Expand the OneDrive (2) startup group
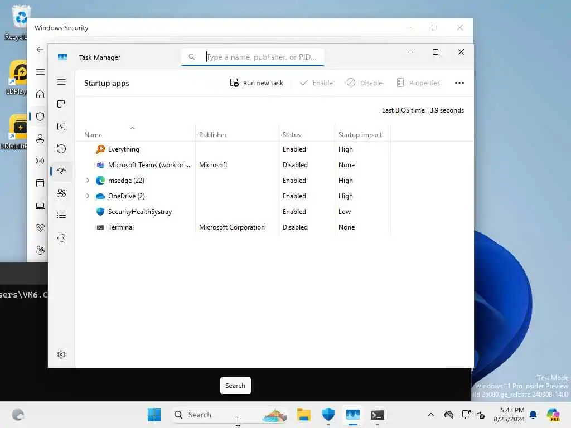Image resolution: width=571 pixels, height=428 pixels. [88, 196]
